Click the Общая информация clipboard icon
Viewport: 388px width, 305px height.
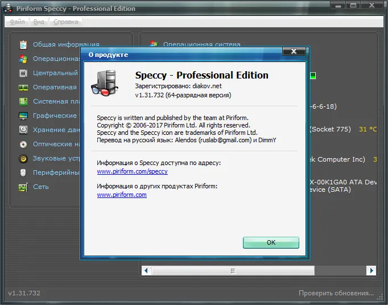pyautogui.click(x=23, y=44)
